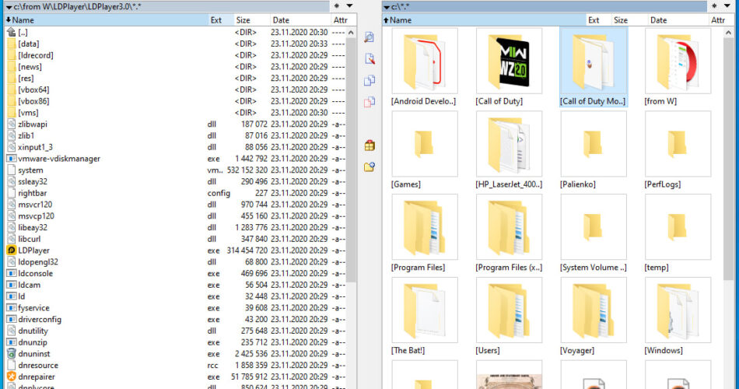Select the Palienko folder thumbnail

pos(594,144)
